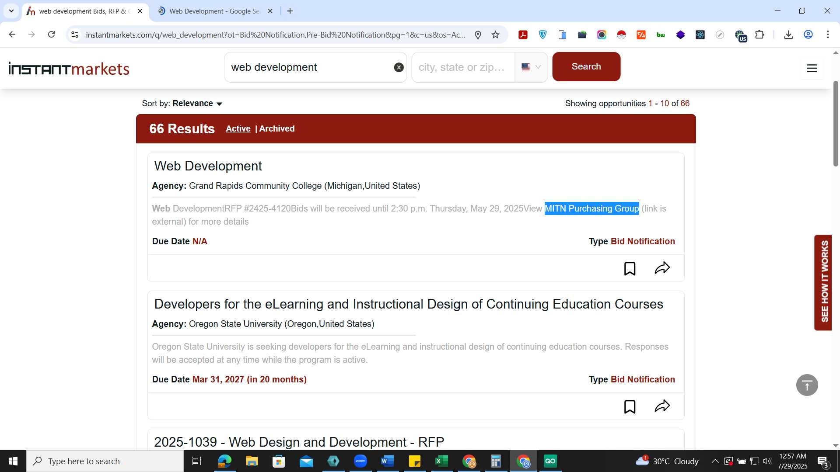Click the browser forward arrow

31,35
